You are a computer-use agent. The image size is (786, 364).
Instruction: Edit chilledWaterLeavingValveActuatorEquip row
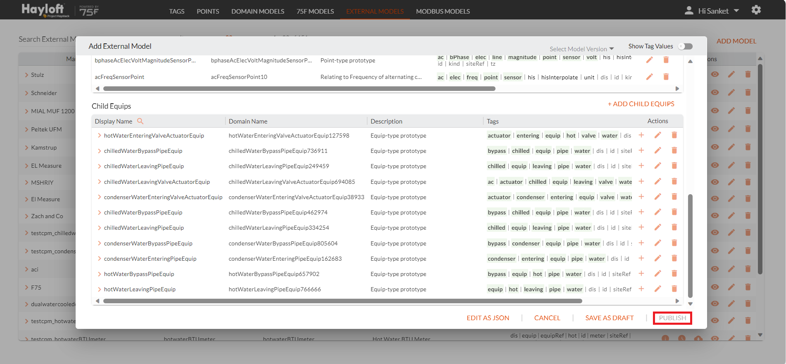click(658, 181)
